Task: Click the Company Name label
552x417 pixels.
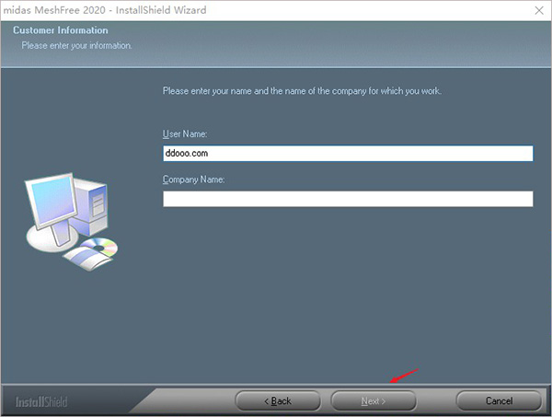Action: [x=193, y=180]
